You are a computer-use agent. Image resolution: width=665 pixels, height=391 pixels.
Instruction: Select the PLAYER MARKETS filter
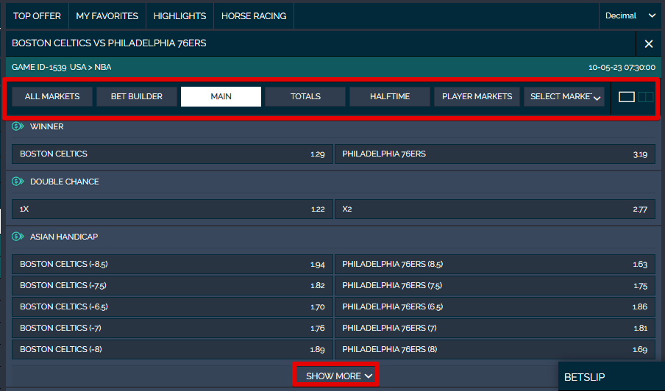pyautogui.click(x=477, y=96)
